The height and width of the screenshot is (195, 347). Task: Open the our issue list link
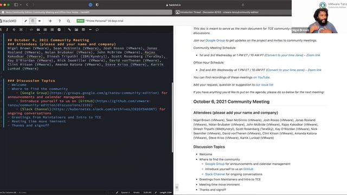click(x=265, y=85)
